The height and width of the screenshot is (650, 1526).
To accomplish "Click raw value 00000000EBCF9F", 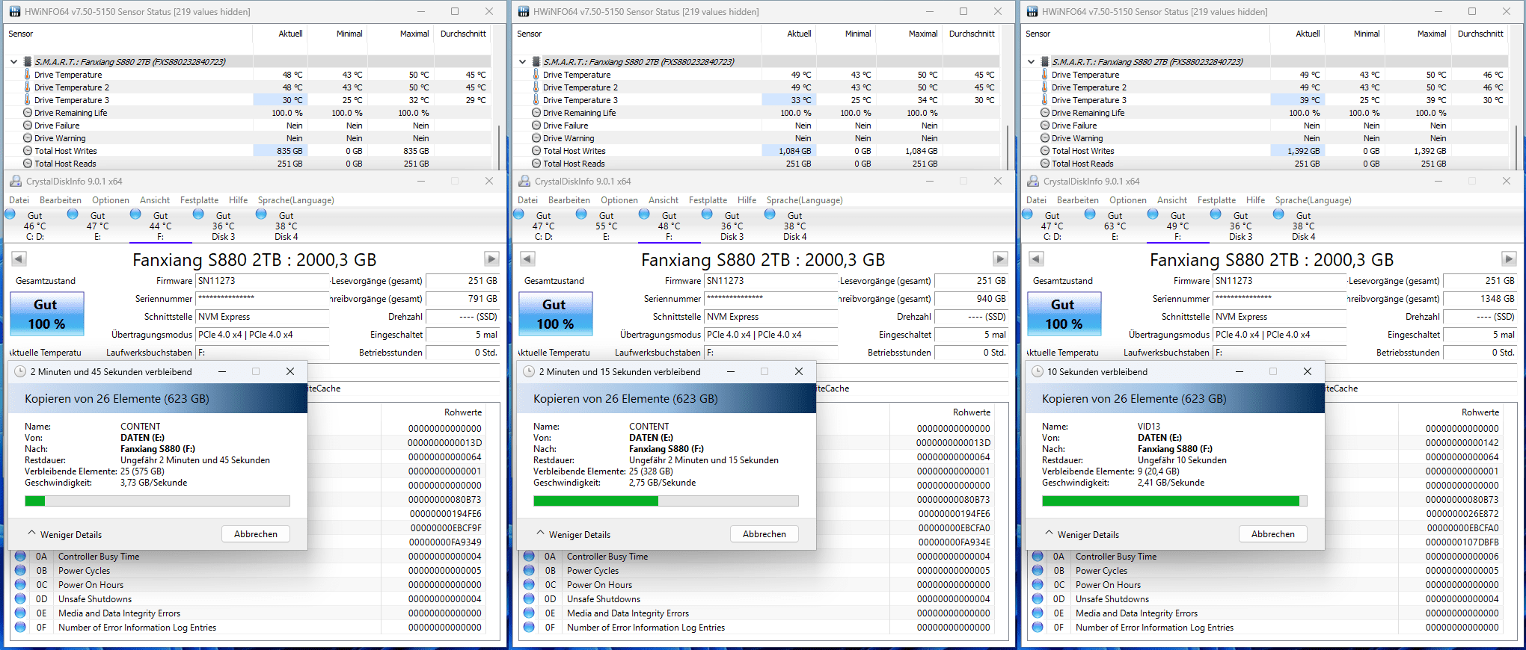I will click(x=446, y=527).
